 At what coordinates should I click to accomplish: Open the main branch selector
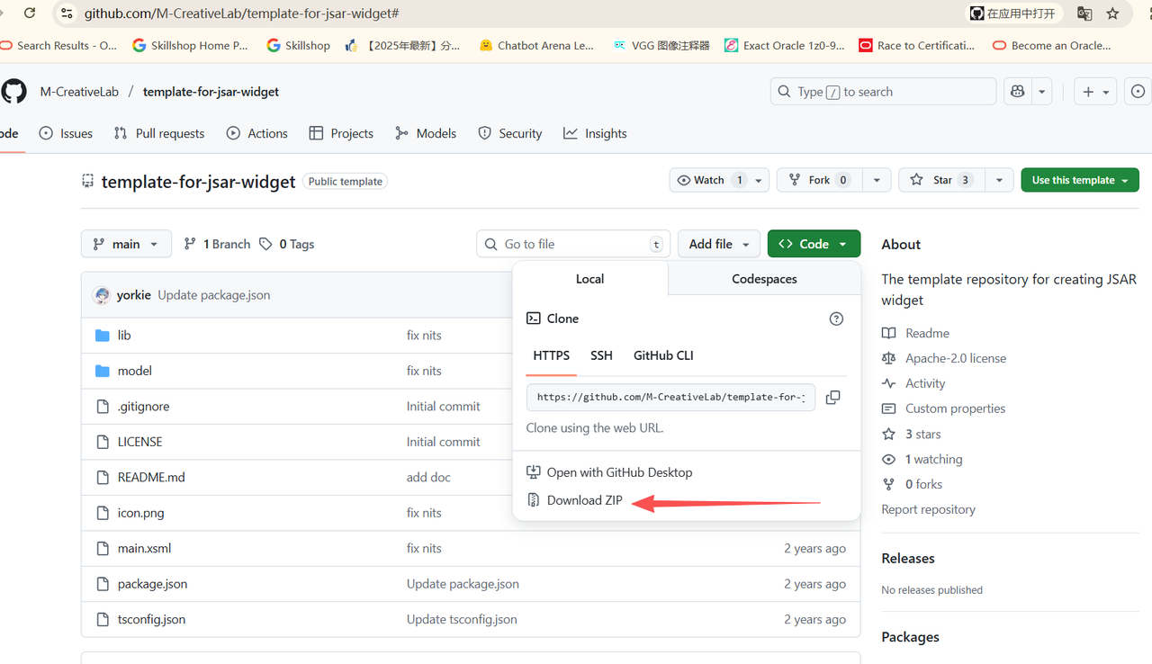(x=126, y=244)
